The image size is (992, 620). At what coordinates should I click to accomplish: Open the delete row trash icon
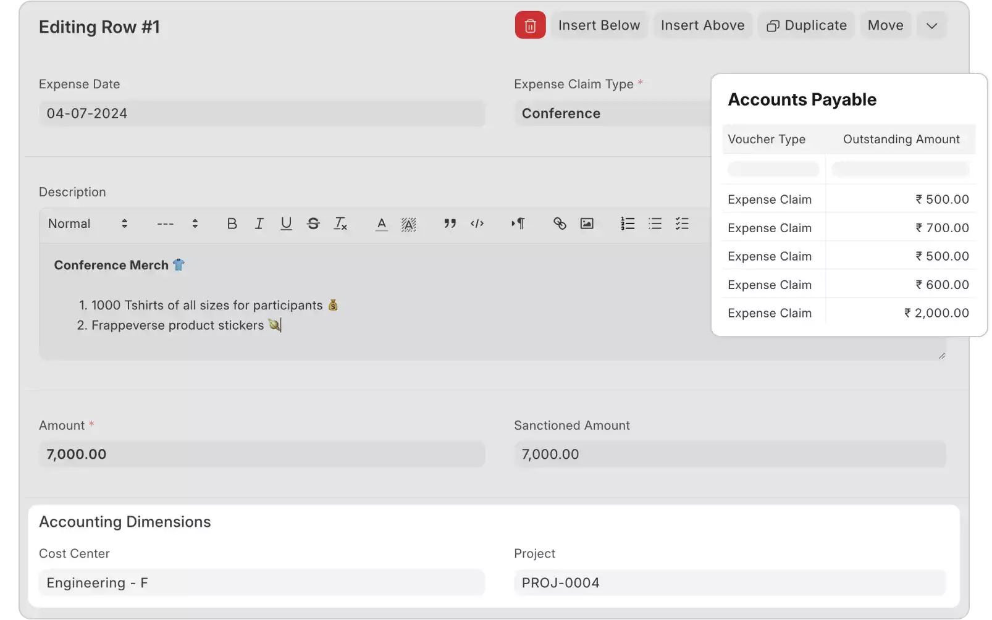(x=529, y=25)
